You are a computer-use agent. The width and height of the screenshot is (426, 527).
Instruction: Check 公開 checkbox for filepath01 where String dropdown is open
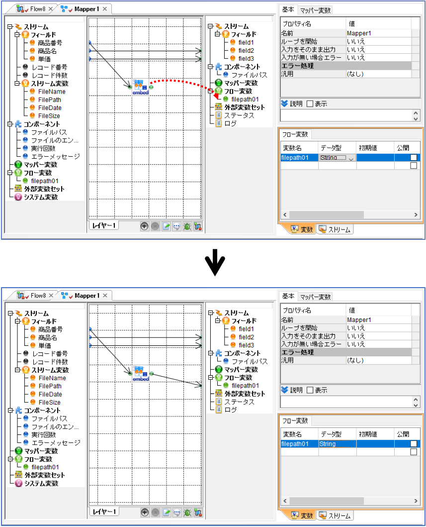pyautogui.click(x=414, y=157)
